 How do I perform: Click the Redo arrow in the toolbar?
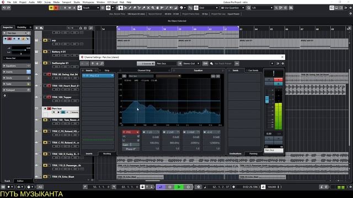pos(9,8)
